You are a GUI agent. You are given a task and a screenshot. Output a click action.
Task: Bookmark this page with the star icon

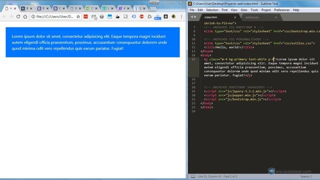coord(78,16)
